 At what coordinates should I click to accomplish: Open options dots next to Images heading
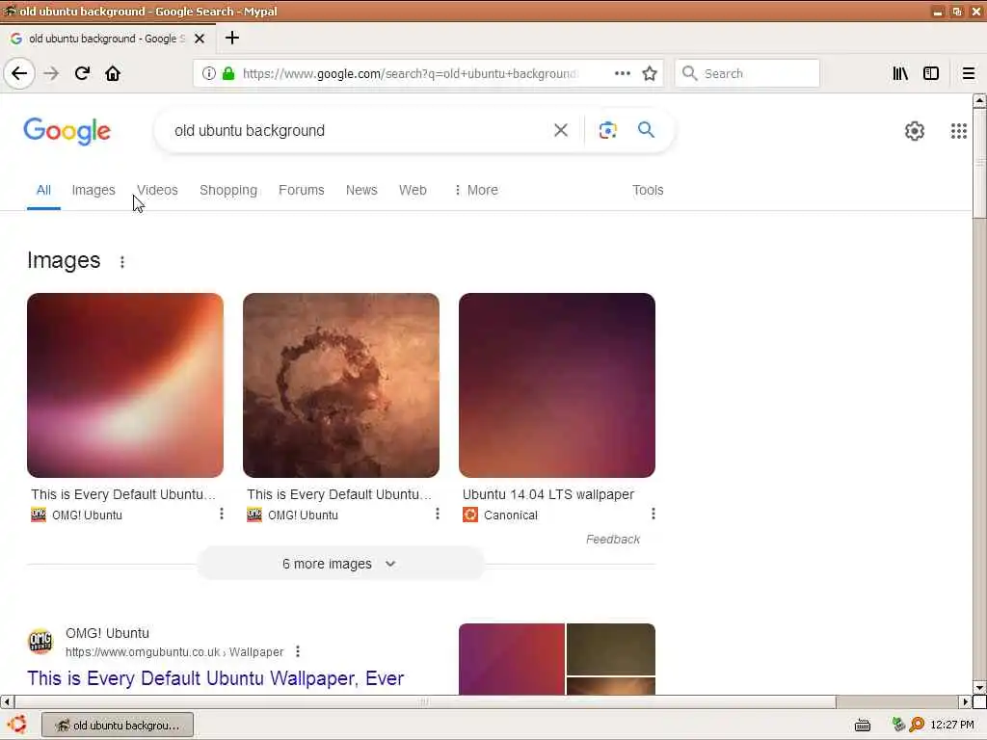pyautogui.click(x=122, y=262)
